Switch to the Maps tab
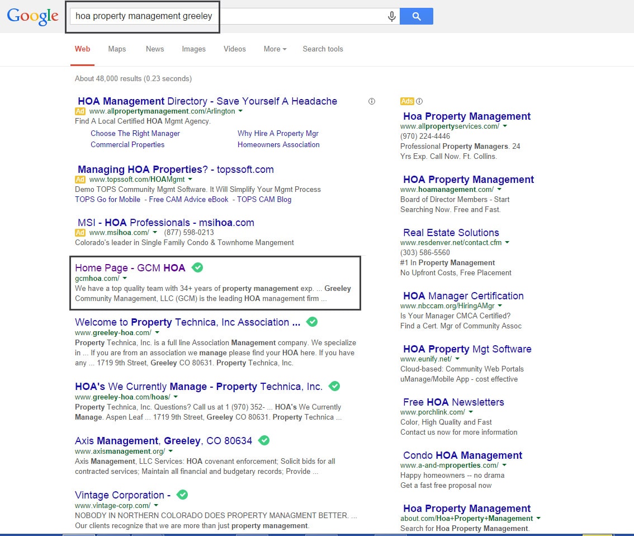The height and width of the screenshot is (536, 634). pos(117,49)
